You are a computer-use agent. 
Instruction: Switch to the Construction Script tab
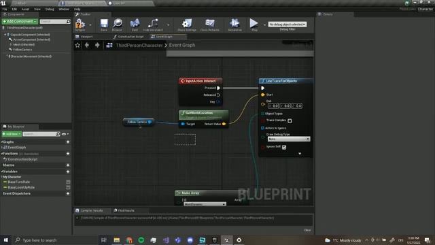(128, 37)
